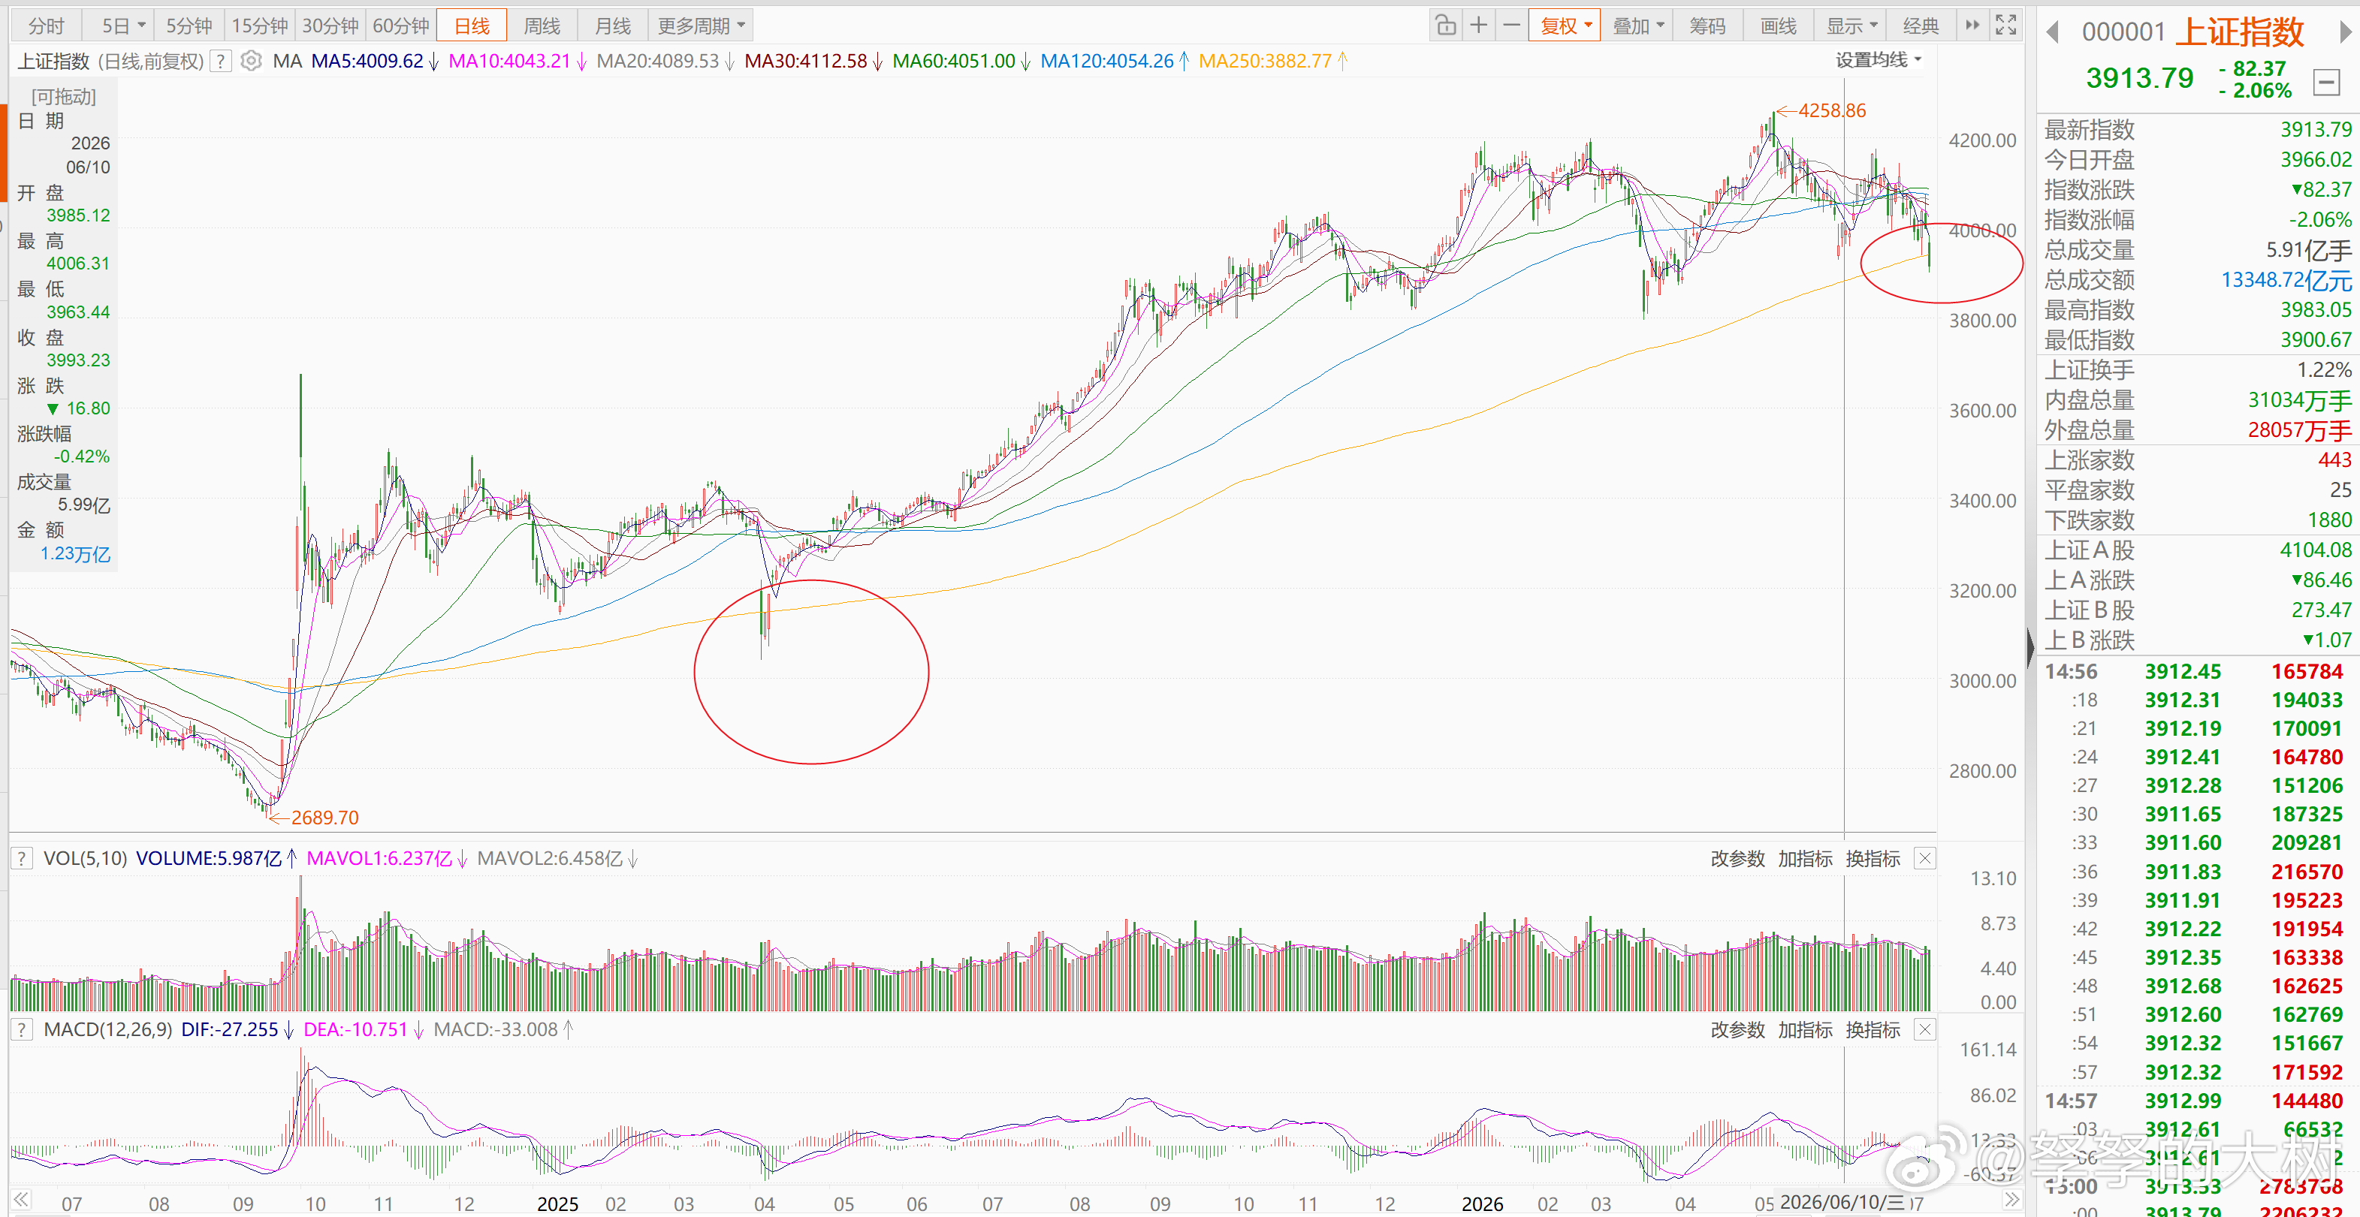The image size is (2360, 1217).
Task: Click the MA250:3882.77 moving average label
Action: 1264,62
